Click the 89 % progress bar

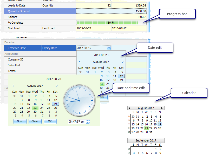click(x=111, y=23)
